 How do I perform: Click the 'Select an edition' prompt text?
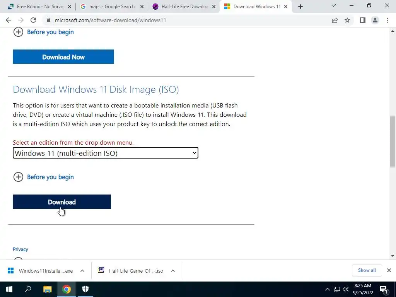pyautogui.click(x=73, y=142)
